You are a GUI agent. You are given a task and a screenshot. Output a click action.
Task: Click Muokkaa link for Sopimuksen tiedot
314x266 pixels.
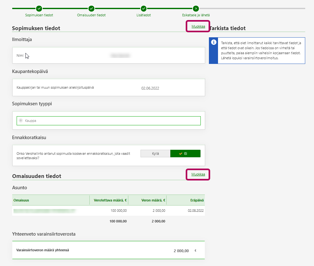pos(198,26)
